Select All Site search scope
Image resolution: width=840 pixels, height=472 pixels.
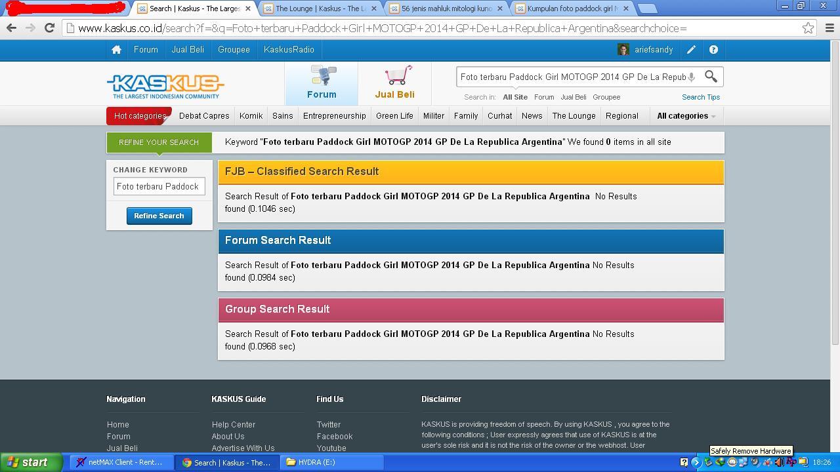click(515, 97)
